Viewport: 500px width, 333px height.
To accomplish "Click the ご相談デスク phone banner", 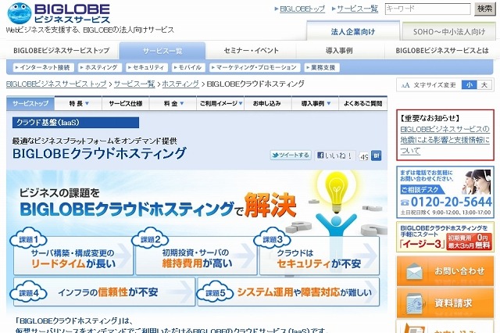I will click(445, 192).
